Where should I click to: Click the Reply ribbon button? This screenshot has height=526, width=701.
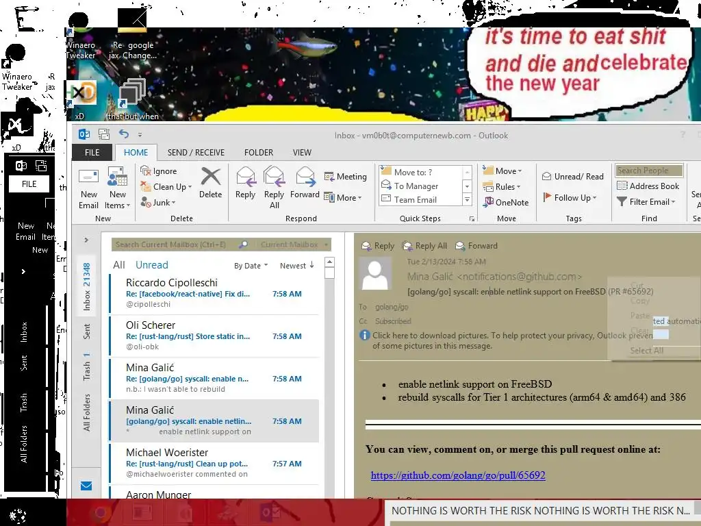pyautogui.click(x=246, y=184)
